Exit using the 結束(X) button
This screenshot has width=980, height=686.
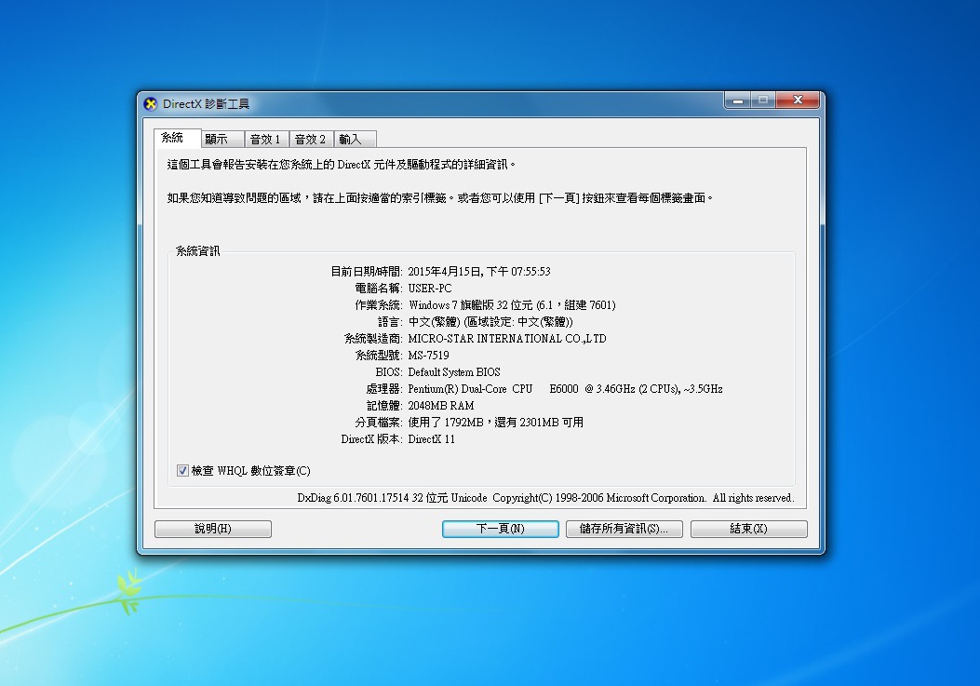pyautogui.click(x=748, y=529)
